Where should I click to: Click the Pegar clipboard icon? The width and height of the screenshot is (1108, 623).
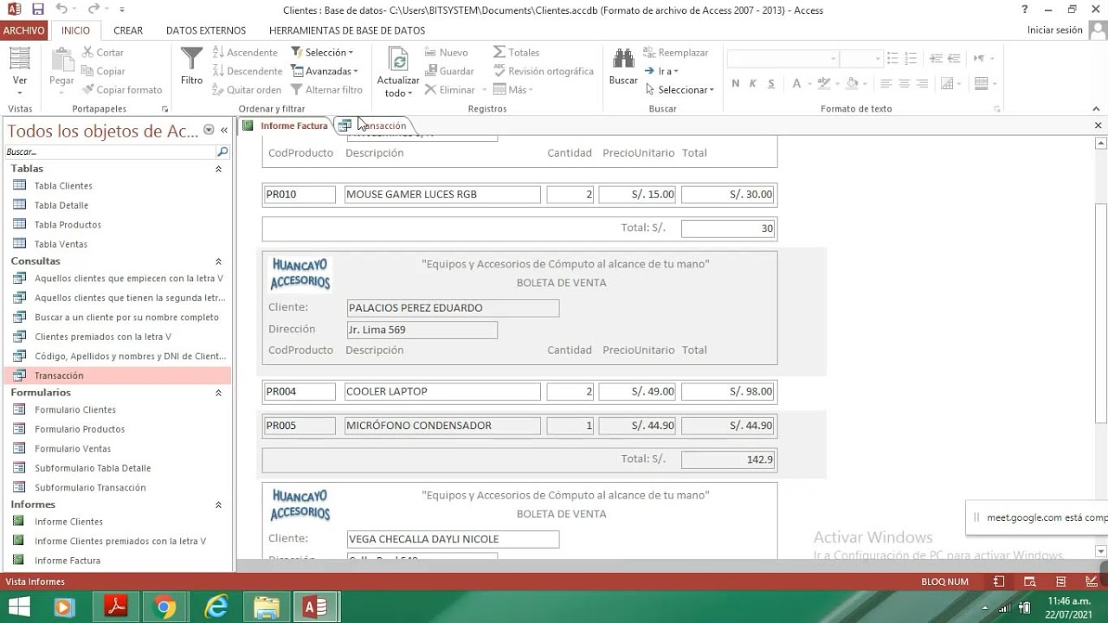pyautogui.click(x=61, y=59)
